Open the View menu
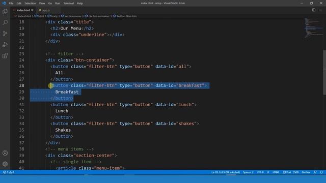The height and width of the screenshot is (183, 326). [x=42, y=3]
